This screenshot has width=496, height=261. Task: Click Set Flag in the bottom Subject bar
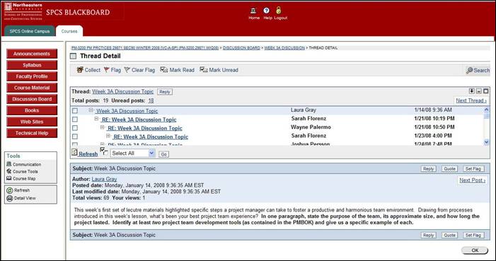473,236
